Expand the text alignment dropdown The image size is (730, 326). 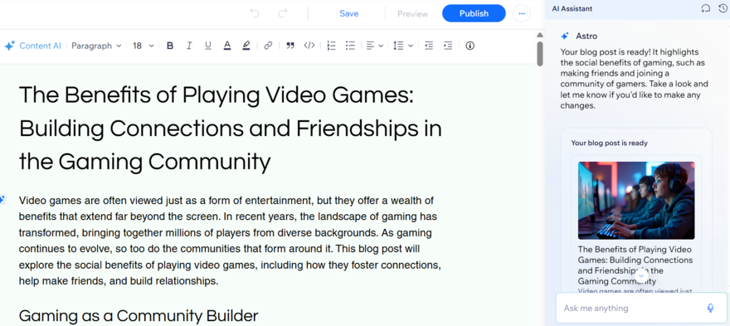[x=374, y=46]
